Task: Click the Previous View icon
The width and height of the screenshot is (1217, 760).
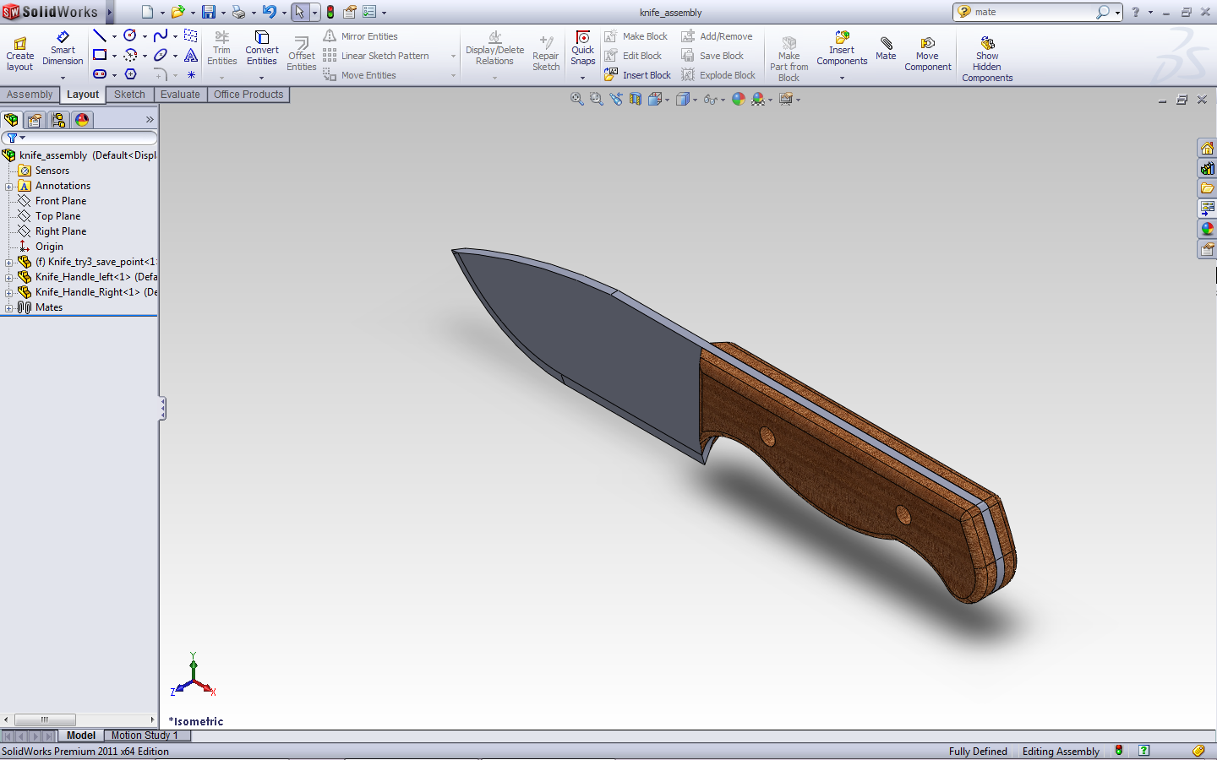Action: [616, 99]
